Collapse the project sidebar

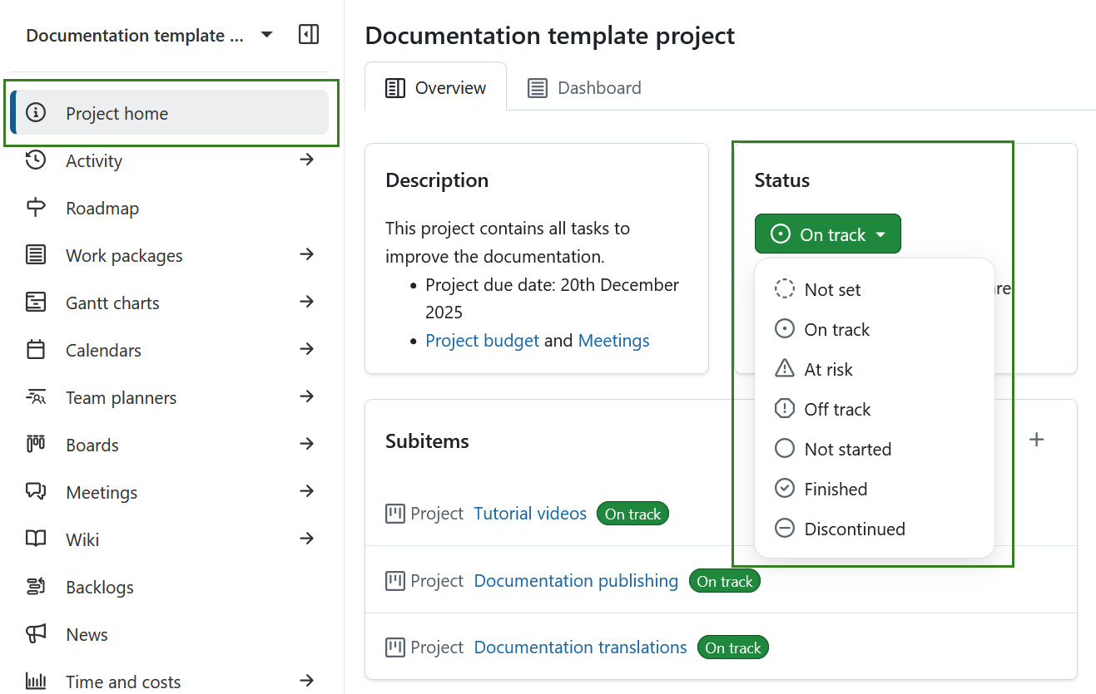(x=308, y=34)
